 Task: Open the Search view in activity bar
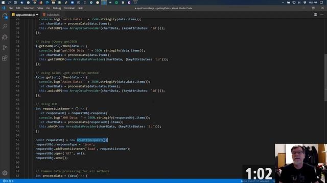5,26
